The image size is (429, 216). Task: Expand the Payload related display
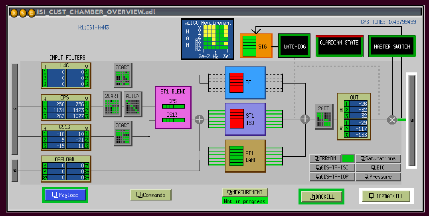[65, 195]
